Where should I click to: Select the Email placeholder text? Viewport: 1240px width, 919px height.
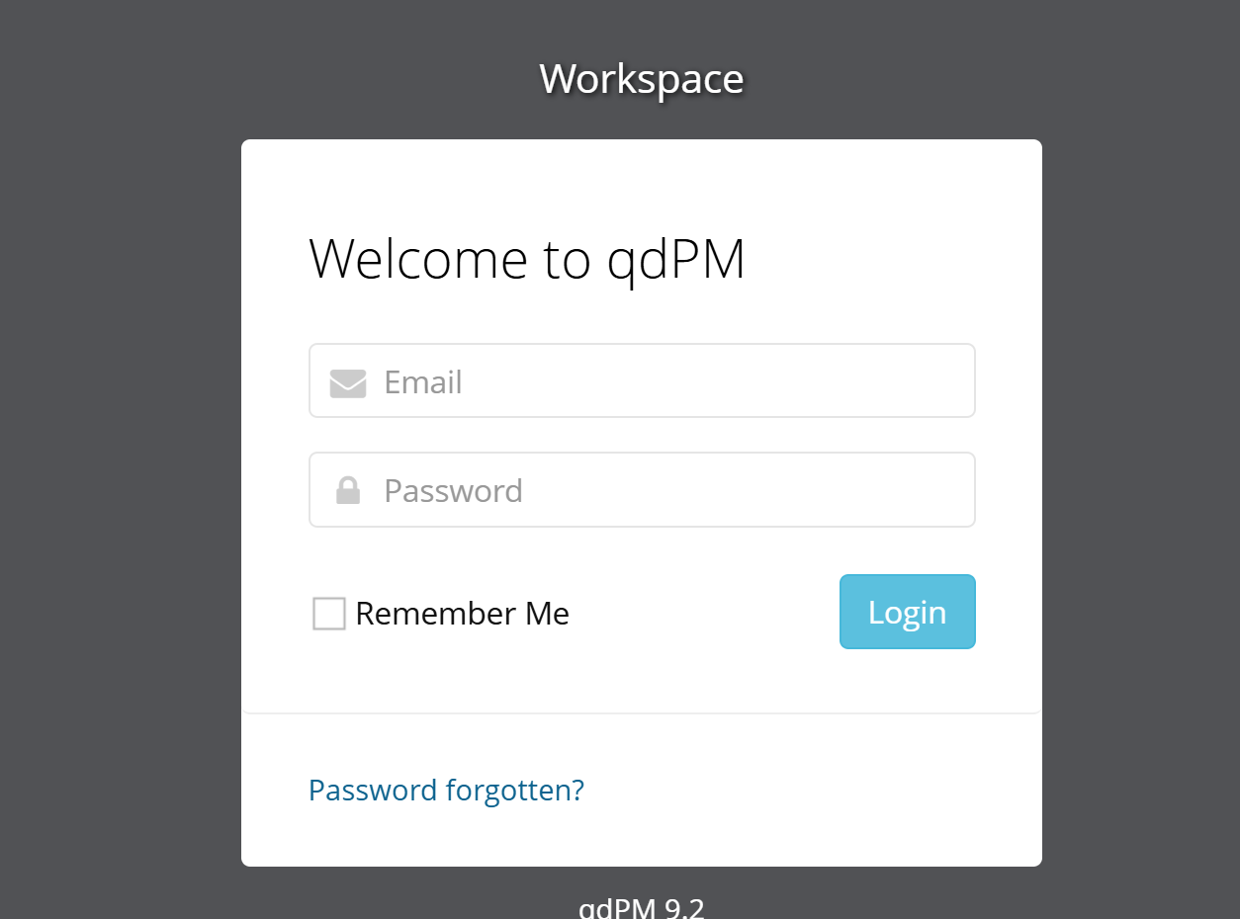423,382
